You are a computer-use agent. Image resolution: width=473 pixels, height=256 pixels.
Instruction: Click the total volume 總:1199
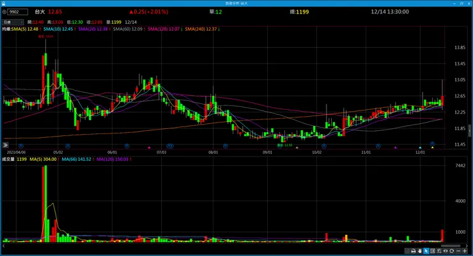(300, 12)
